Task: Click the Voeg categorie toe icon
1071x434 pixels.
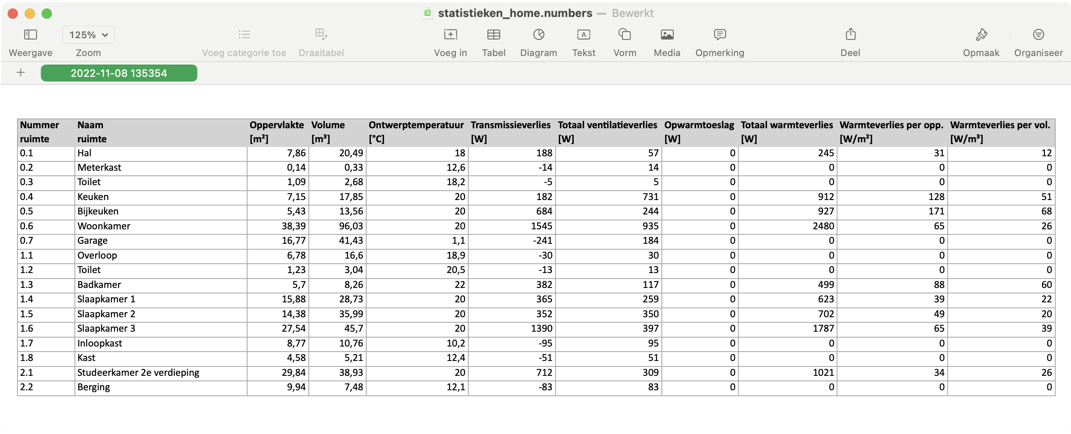Action: coord(245,40)
